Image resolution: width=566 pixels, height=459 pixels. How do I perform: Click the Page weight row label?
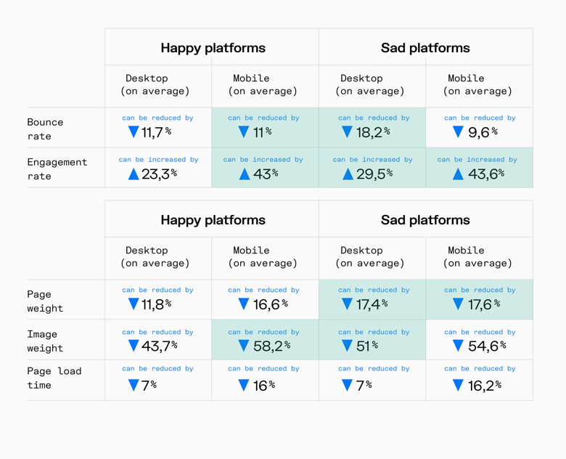click(x=45, y=301)
